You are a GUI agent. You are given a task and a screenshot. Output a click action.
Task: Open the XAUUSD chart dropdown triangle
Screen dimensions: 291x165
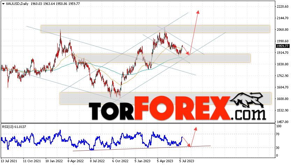coord(3,4)
